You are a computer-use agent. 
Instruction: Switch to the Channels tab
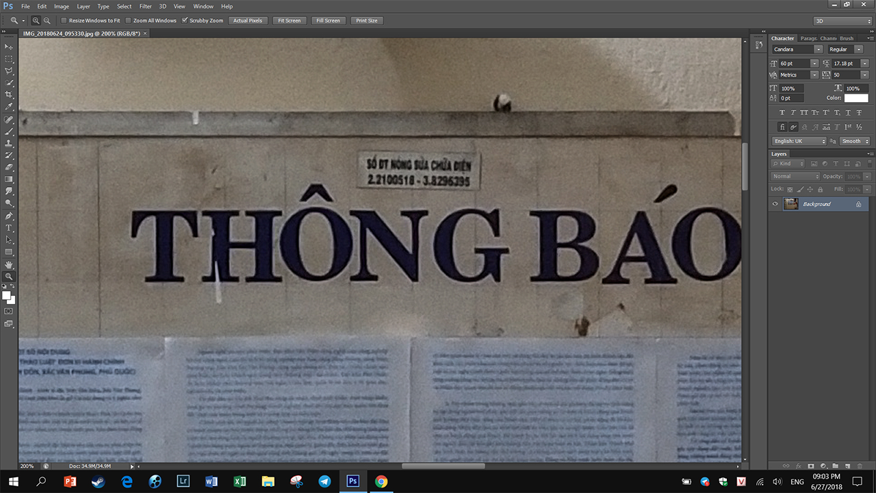[828, 38]
